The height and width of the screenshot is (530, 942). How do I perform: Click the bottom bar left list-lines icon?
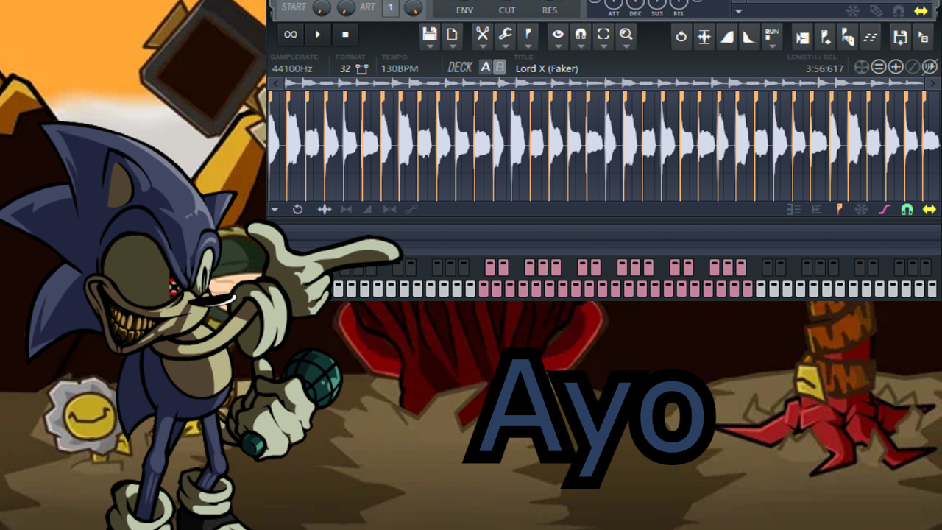pos(794,210)
